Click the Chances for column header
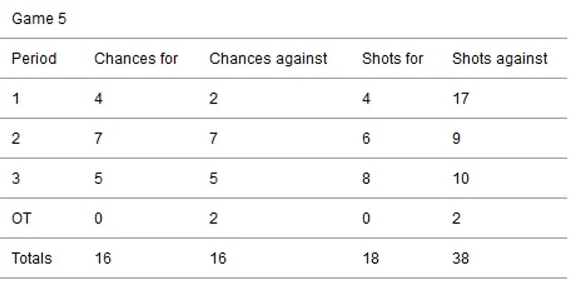The width and height of the screenshot is (577, 287). tap(136, 59)
